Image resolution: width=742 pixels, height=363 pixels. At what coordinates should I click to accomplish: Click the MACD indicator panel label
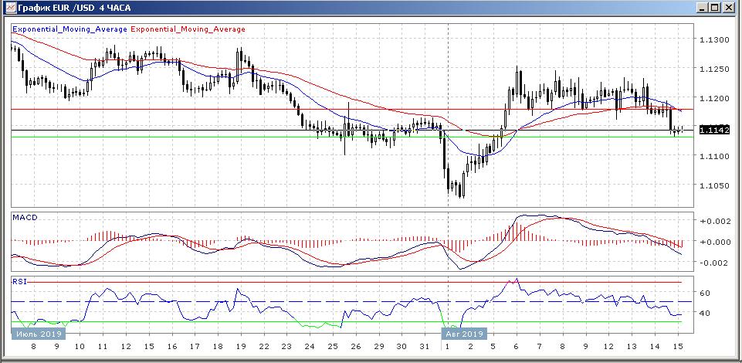[x=25, y=218]
